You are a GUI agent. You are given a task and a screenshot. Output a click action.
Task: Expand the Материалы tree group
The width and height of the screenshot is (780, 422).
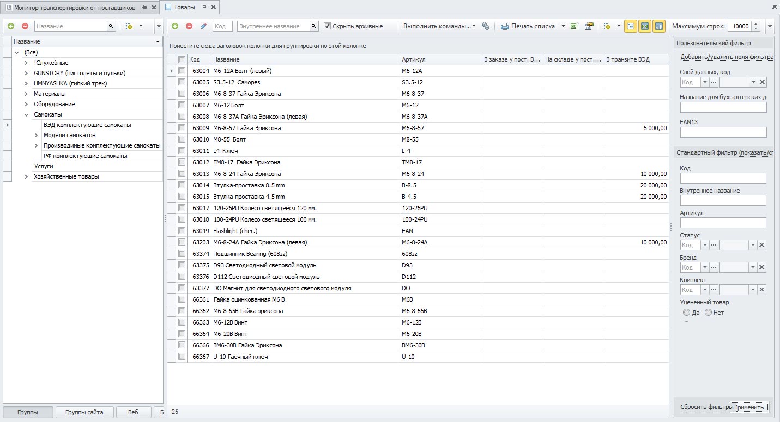[x=26, y=94]
